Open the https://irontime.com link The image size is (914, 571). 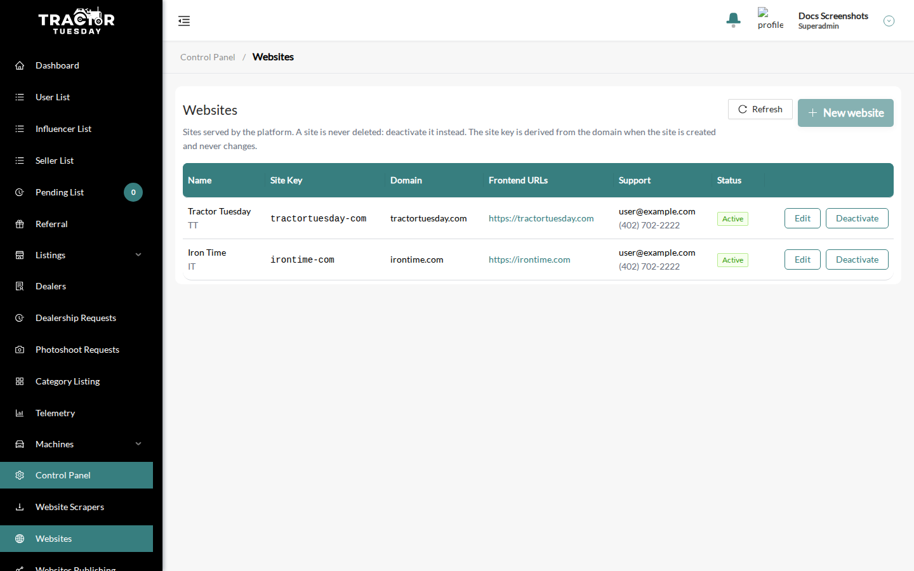coord(529,259)
